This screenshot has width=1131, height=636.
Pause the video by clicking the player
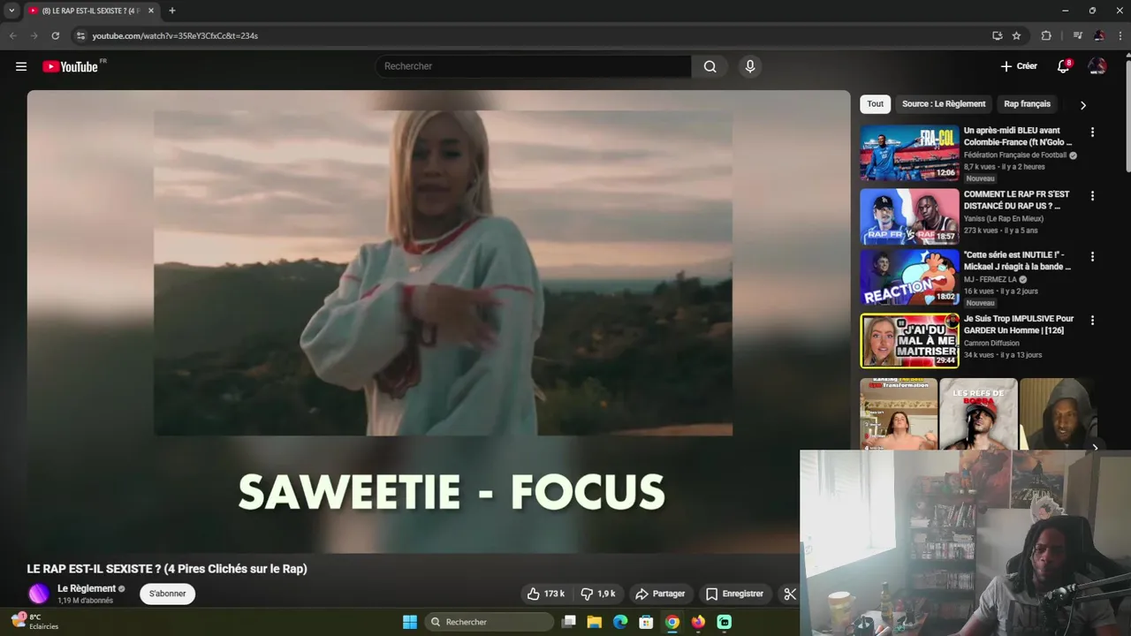[x=438, y=322]
